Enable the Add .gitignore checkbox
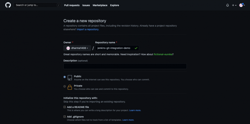This screenshot has height=124, width=250. [65, 117]
